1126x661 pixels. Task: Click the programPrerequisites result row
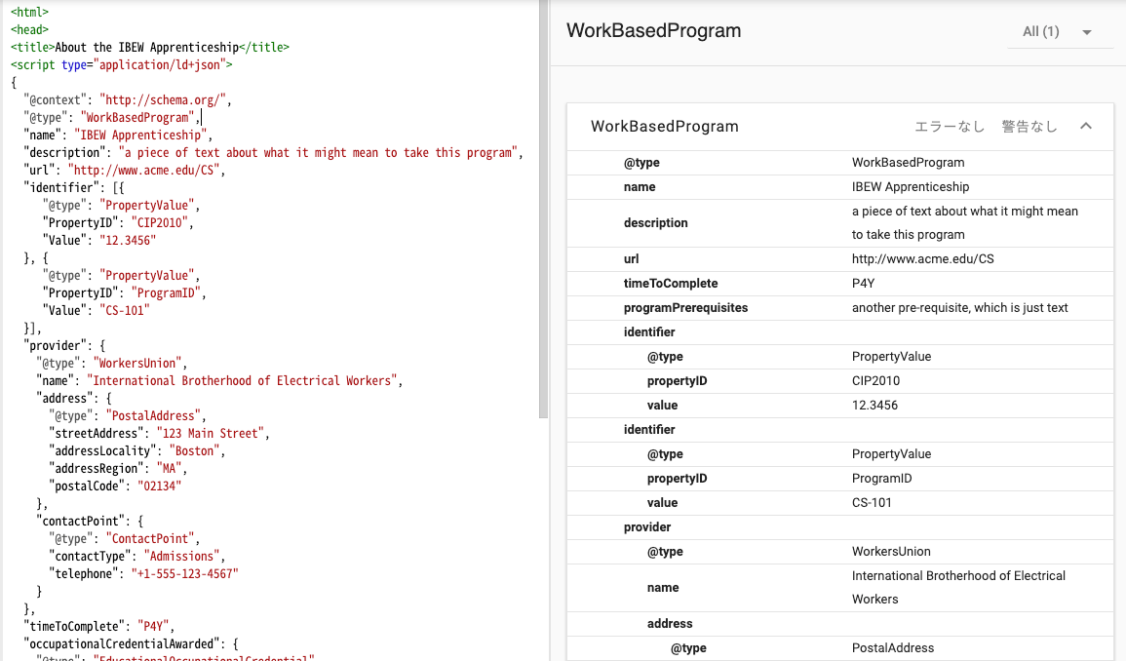tap(840, 307)
